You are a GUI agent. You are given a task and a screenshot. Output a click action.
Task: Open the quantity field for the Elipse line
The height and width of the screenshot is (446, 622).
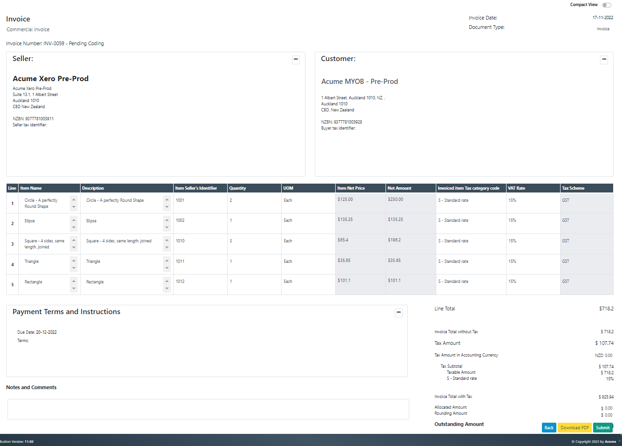[x=254, y=223]
